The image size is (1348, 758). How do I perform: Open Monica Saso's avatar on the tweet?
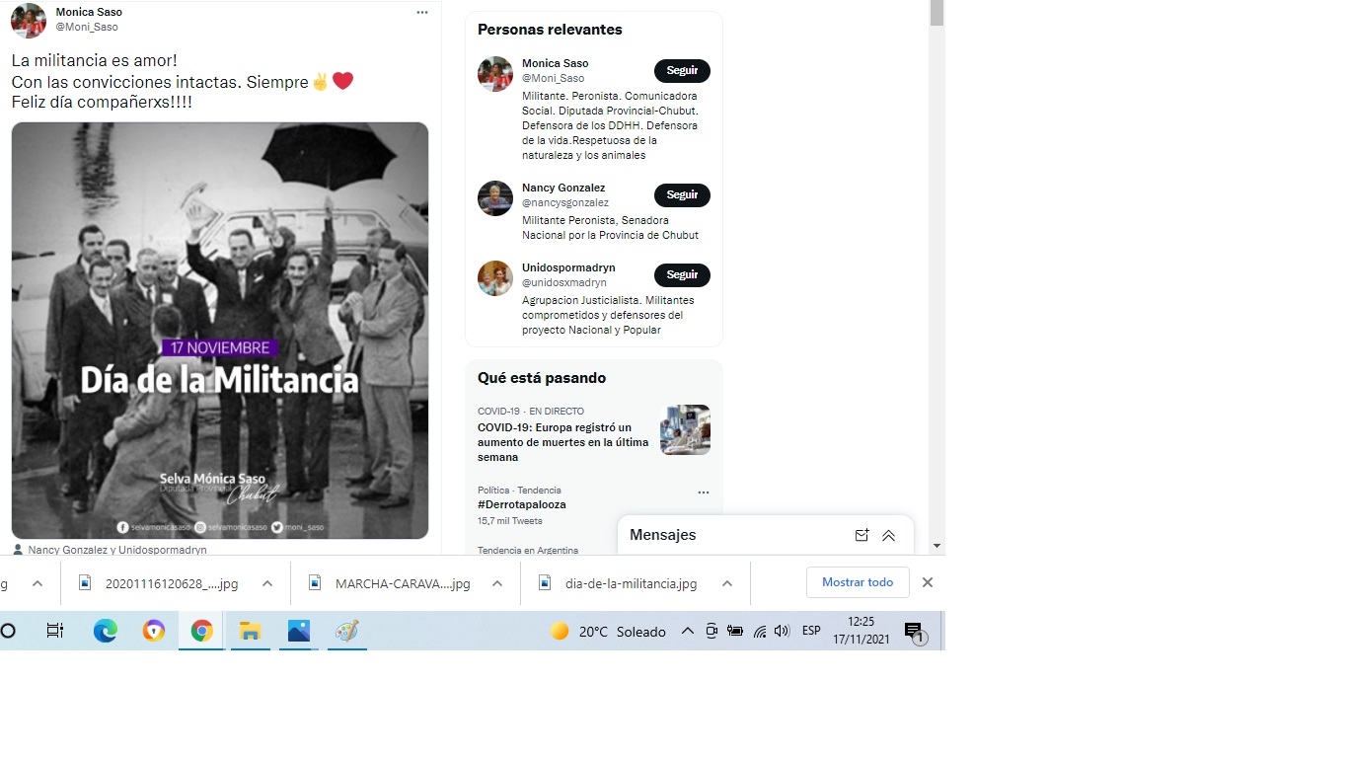pos(29,21)
